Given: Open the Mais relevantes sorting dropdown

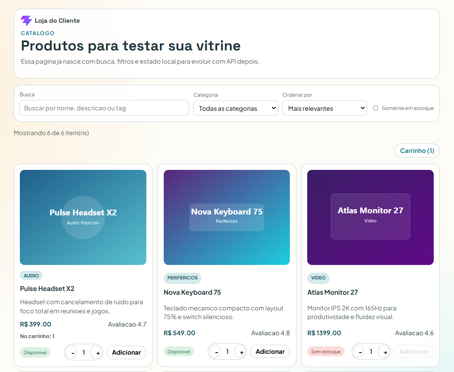Looking at the screenshot, I should (325, 108).
